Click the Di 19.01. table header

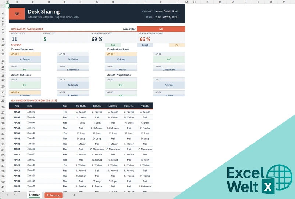[97, 106]
